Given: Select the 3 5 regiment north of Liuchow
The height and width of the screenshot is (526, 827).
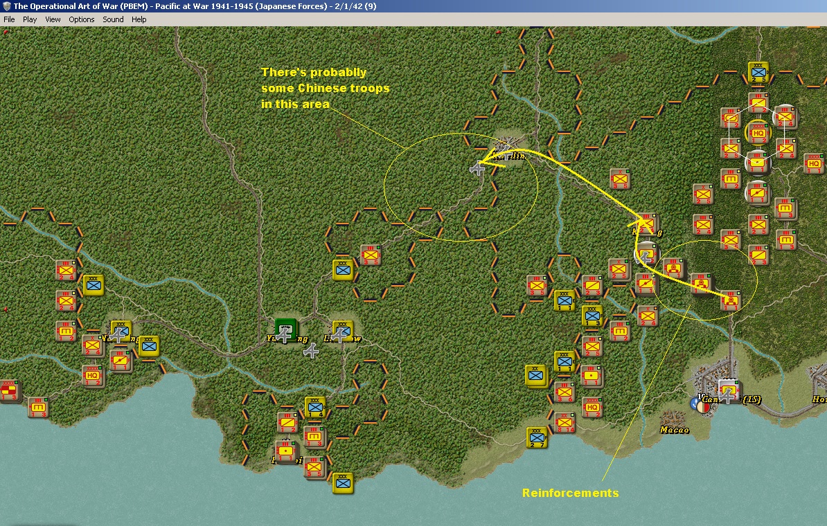Looking at the screenshot, I should 371,255.
